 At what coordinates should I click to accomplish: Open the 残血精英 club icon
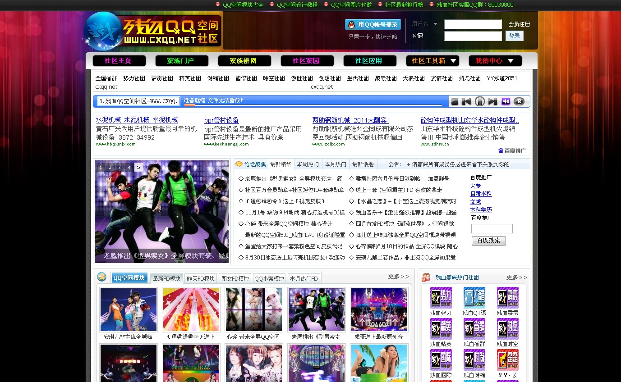pos(441,329)
